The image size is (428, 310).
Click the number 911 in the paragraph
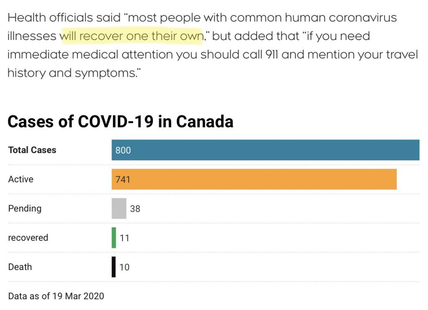tap(272, 55)
